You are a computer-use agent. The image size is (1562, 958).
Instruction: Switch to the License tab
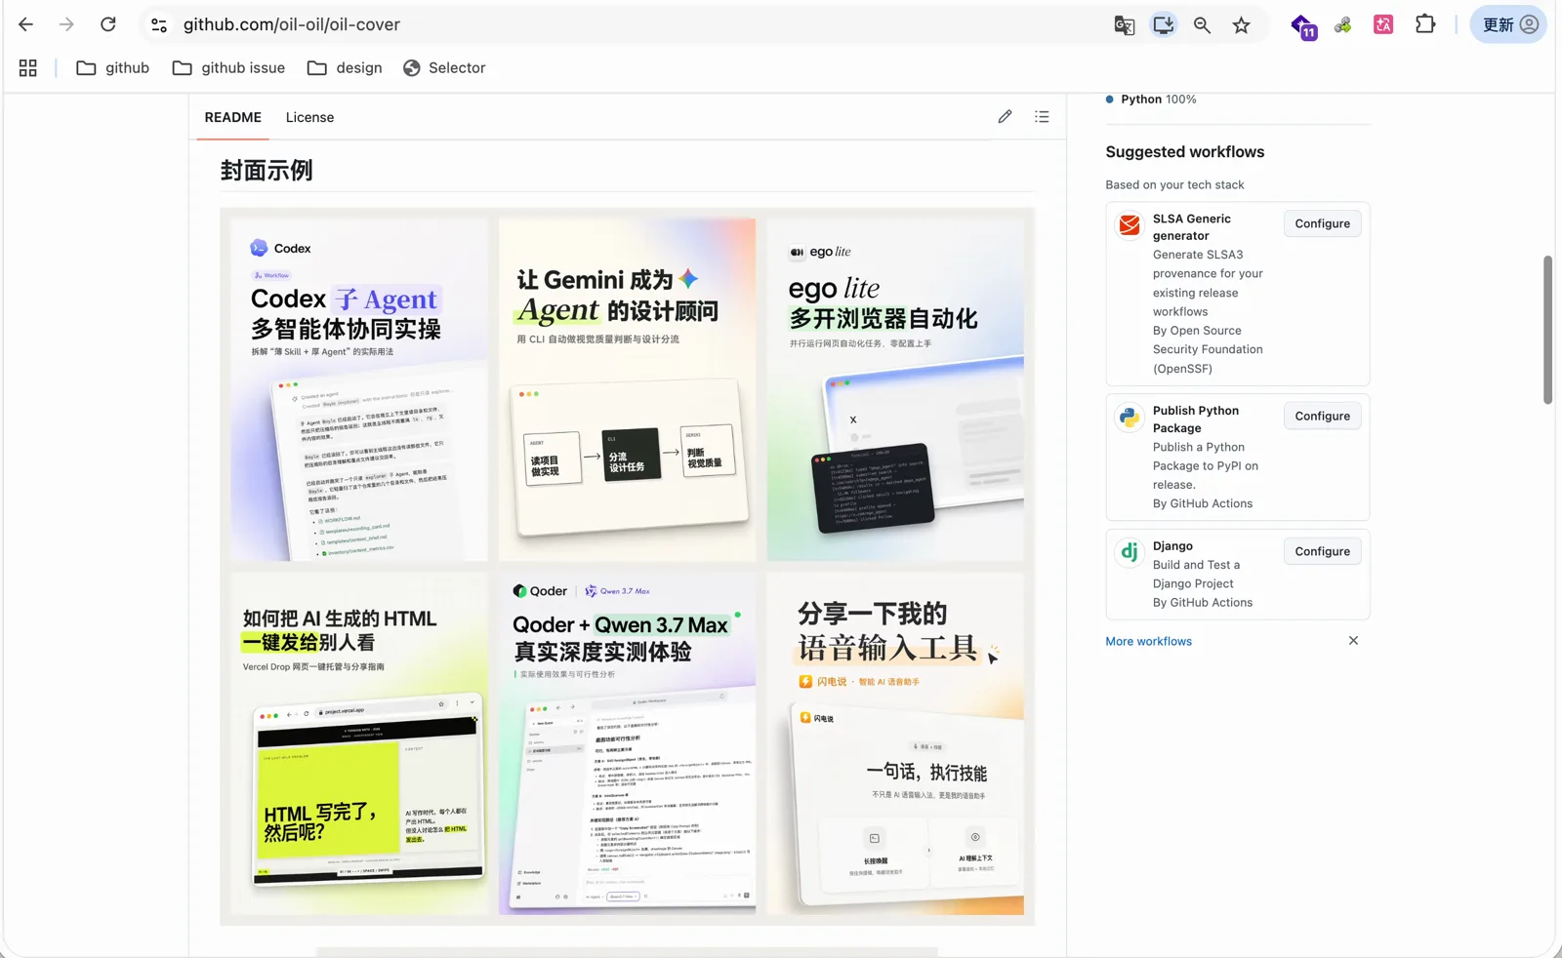[309, 117]
